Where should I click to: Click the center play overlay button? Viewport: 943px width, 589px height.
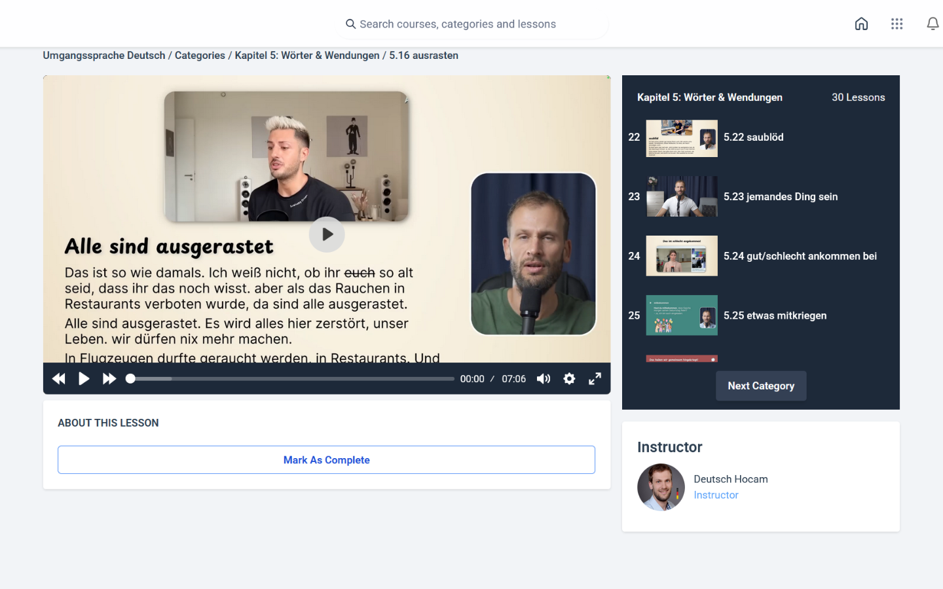327,234
